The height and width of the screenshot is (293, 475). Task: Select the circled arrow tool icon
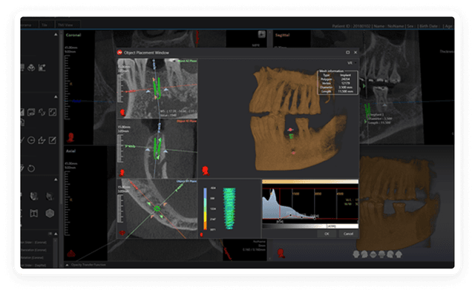31,140
